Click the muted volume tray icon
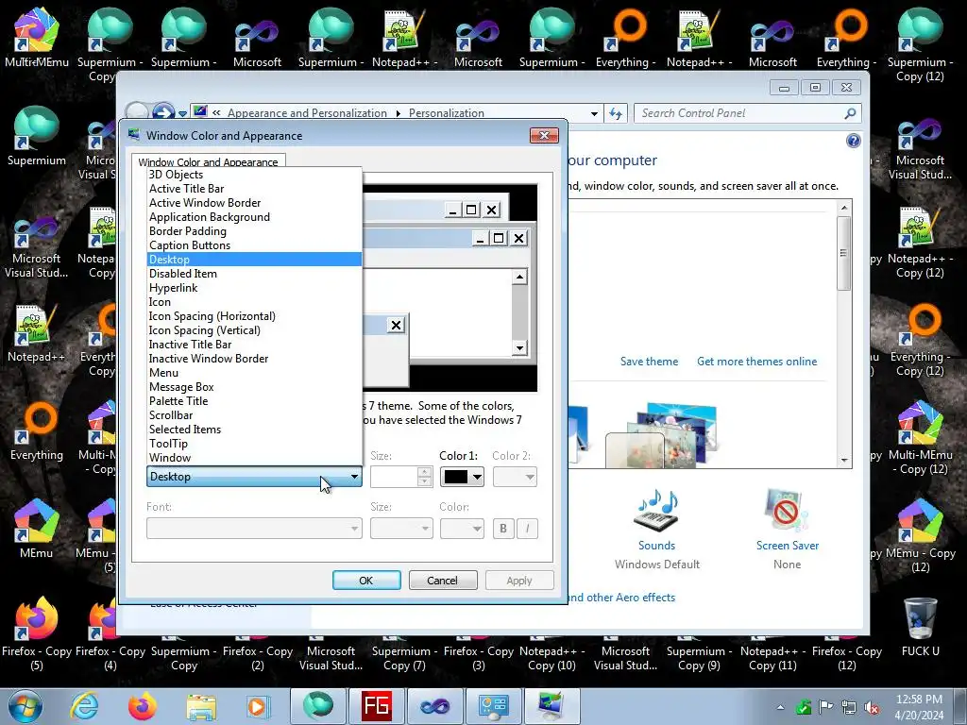The width and height of the screenshot is (967, 725). [872, 707]
